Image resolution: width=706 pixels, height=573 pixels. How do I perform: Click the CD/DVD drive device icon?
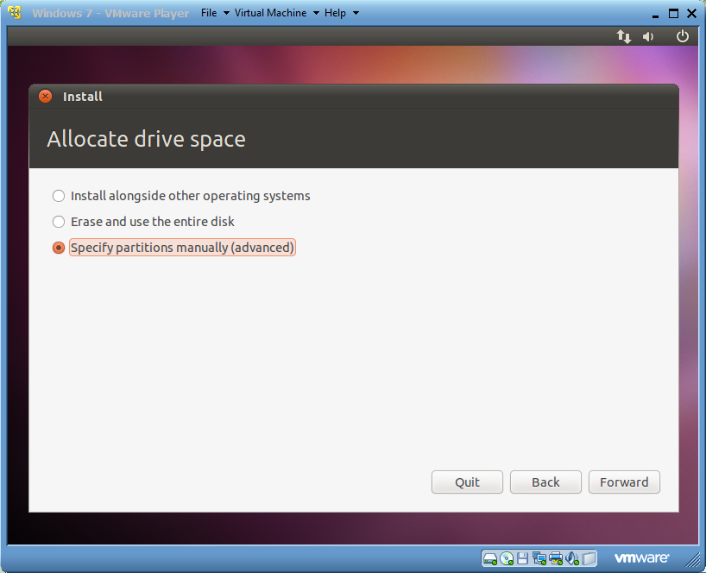tap(507, 558)
